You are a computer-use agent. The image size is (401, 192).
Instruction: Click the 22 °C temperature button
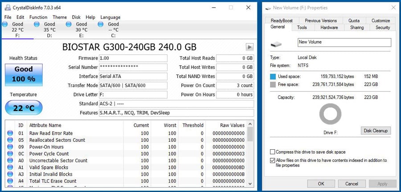click(x=24, y=108)
